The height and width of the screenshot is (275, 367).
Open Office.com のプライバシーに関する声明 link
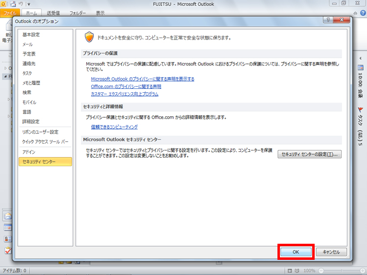[x=126, y=86]
